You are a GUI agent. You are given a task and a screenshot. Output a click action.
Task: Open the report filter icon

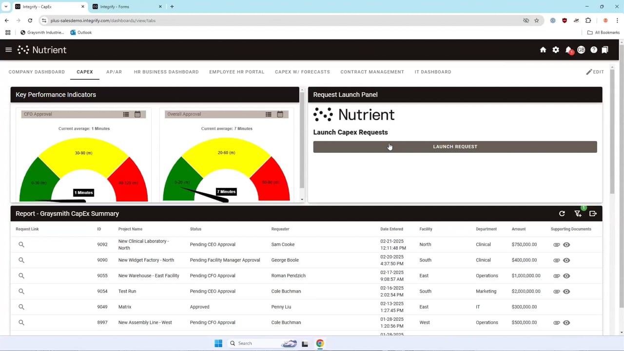point(578,213)
